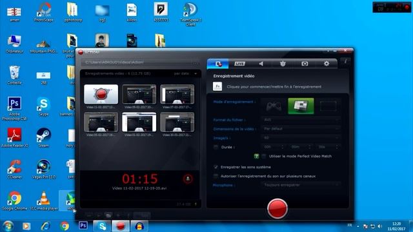This screenshot has height=232, width=413.
Task: Open the settings gear tab in Action!
Action: 327,64
